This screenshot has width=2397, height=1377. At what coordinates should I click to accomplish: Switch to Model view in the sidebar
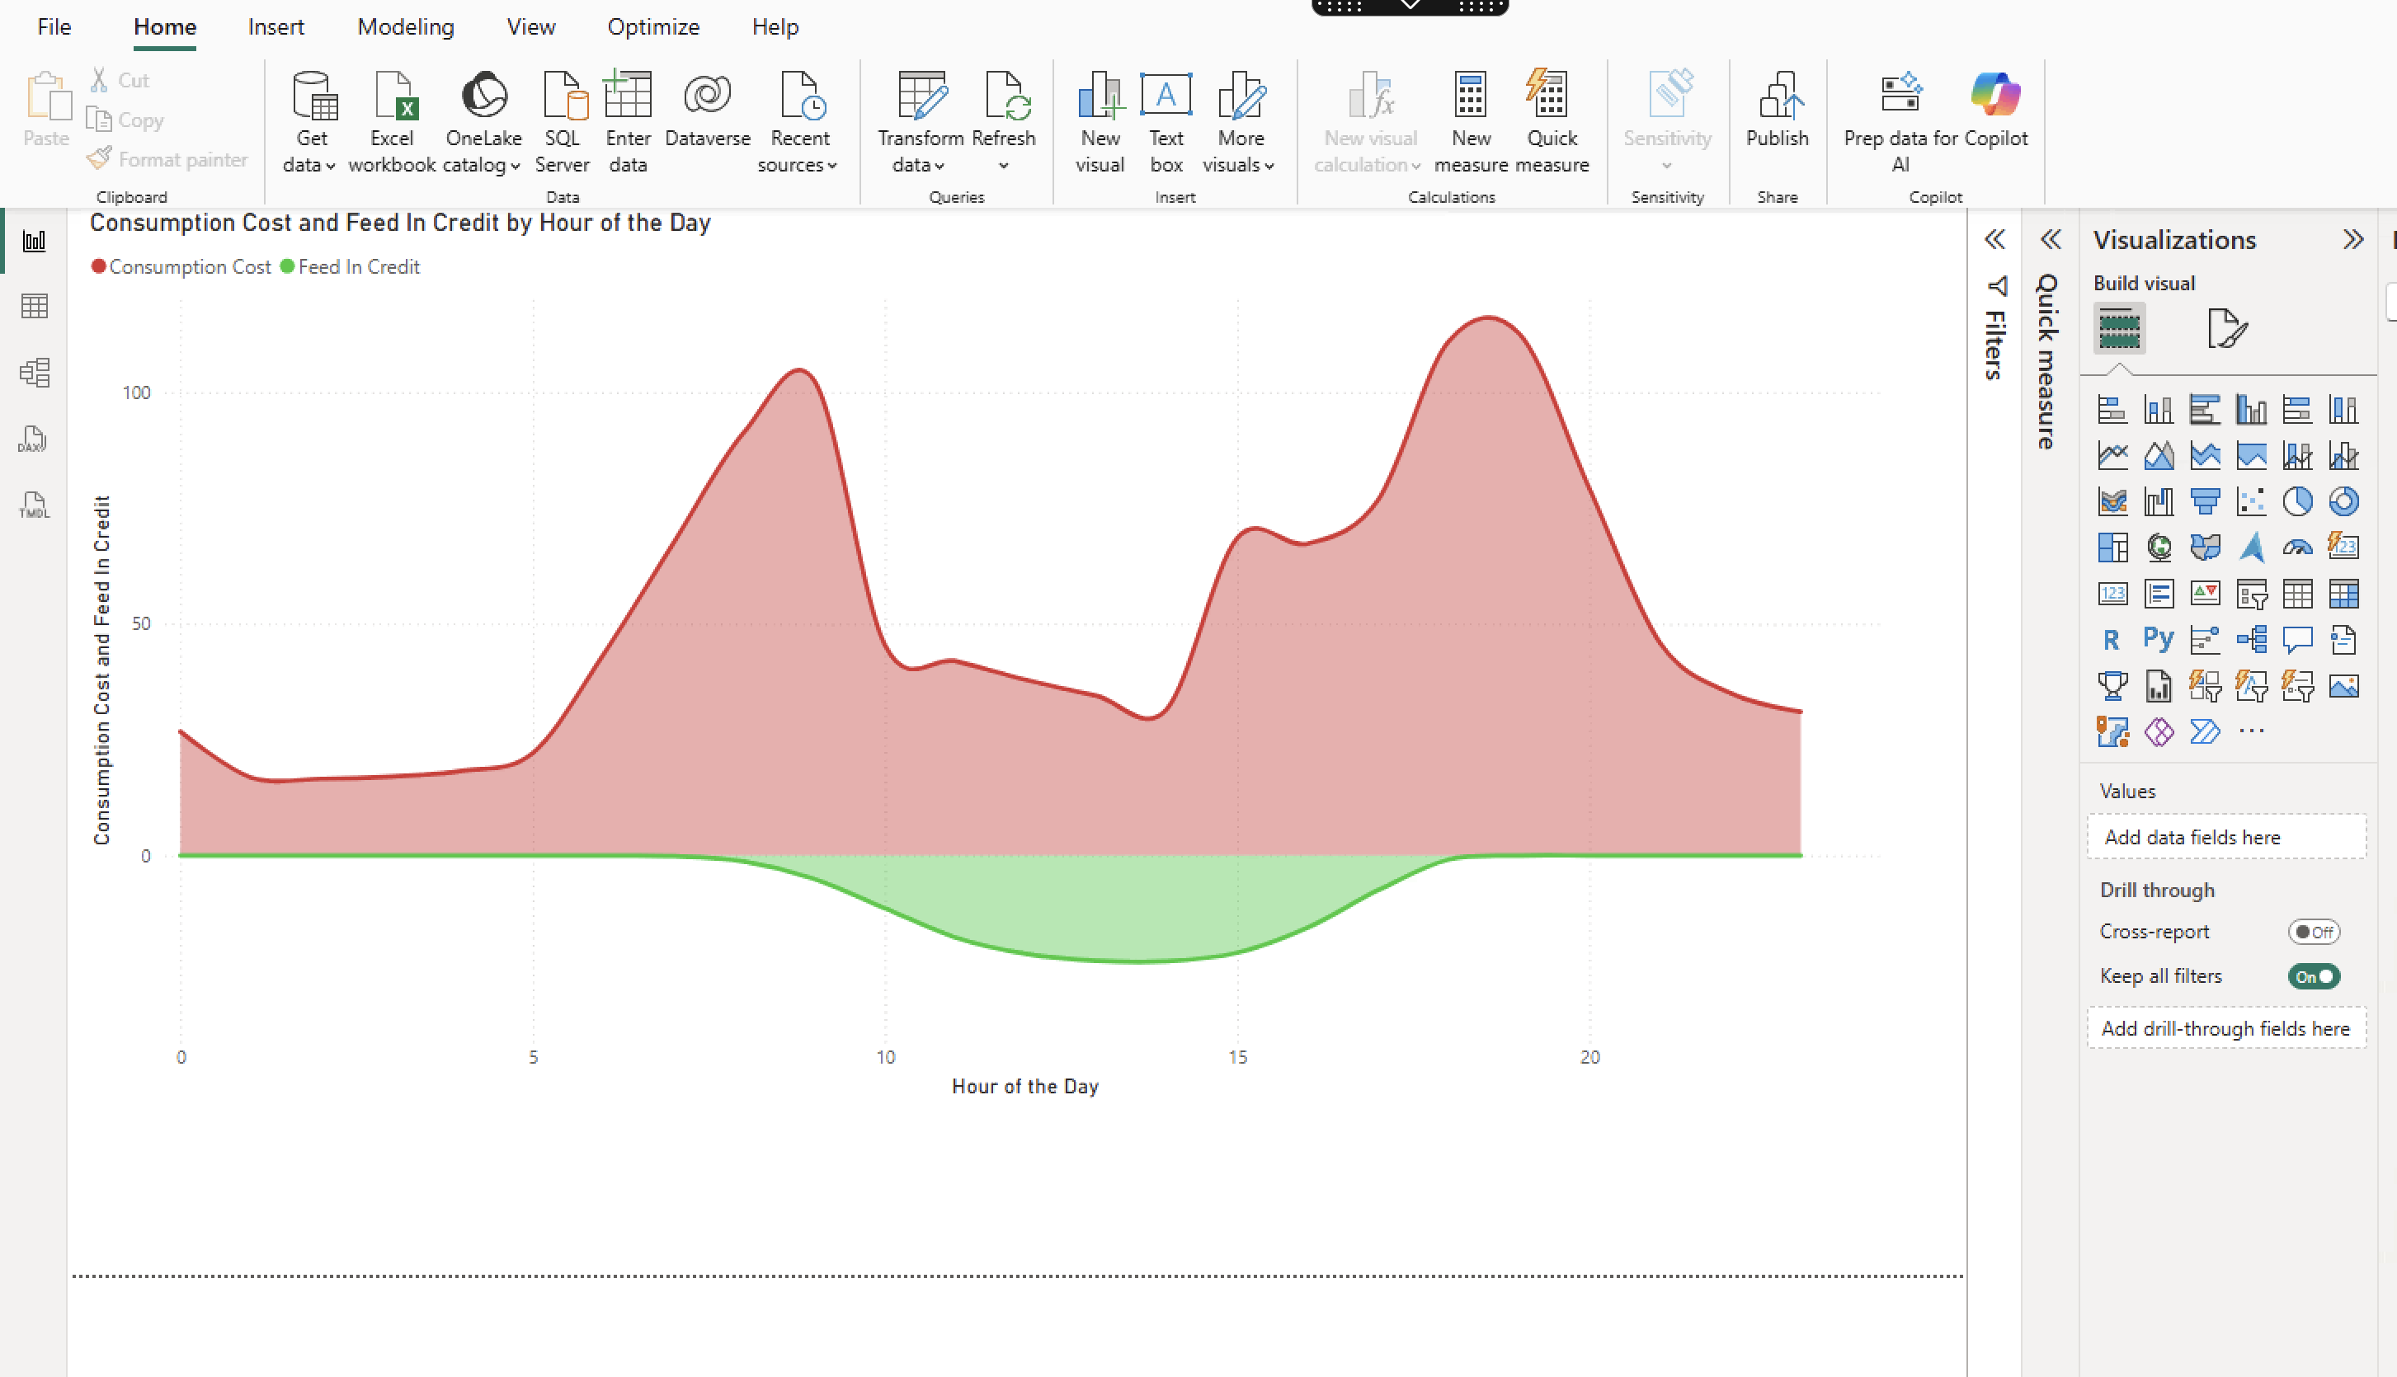(34, 373)
